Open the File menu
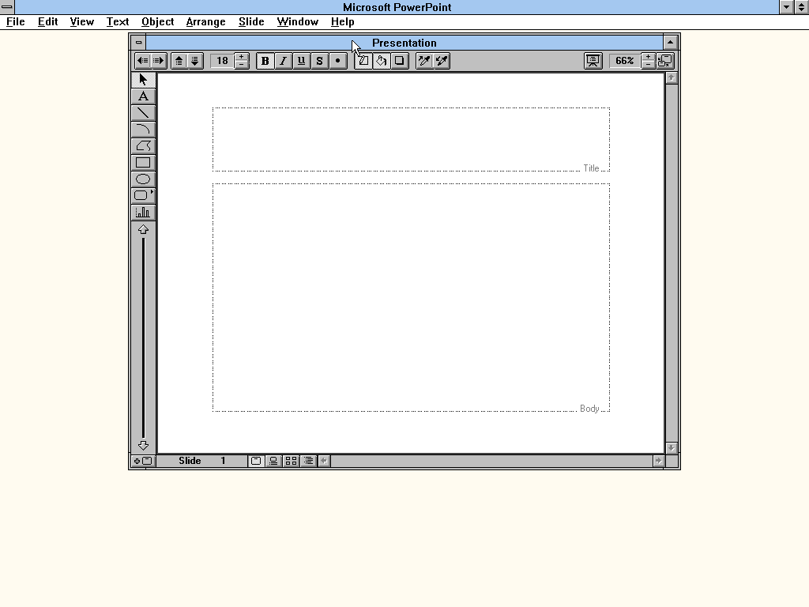The width and height of the screenshot is (809, 607). pyautogui.click(x=16, y=21)
